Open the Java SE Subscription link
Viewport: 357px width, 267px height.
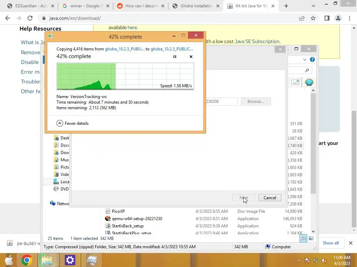(257, 41)
